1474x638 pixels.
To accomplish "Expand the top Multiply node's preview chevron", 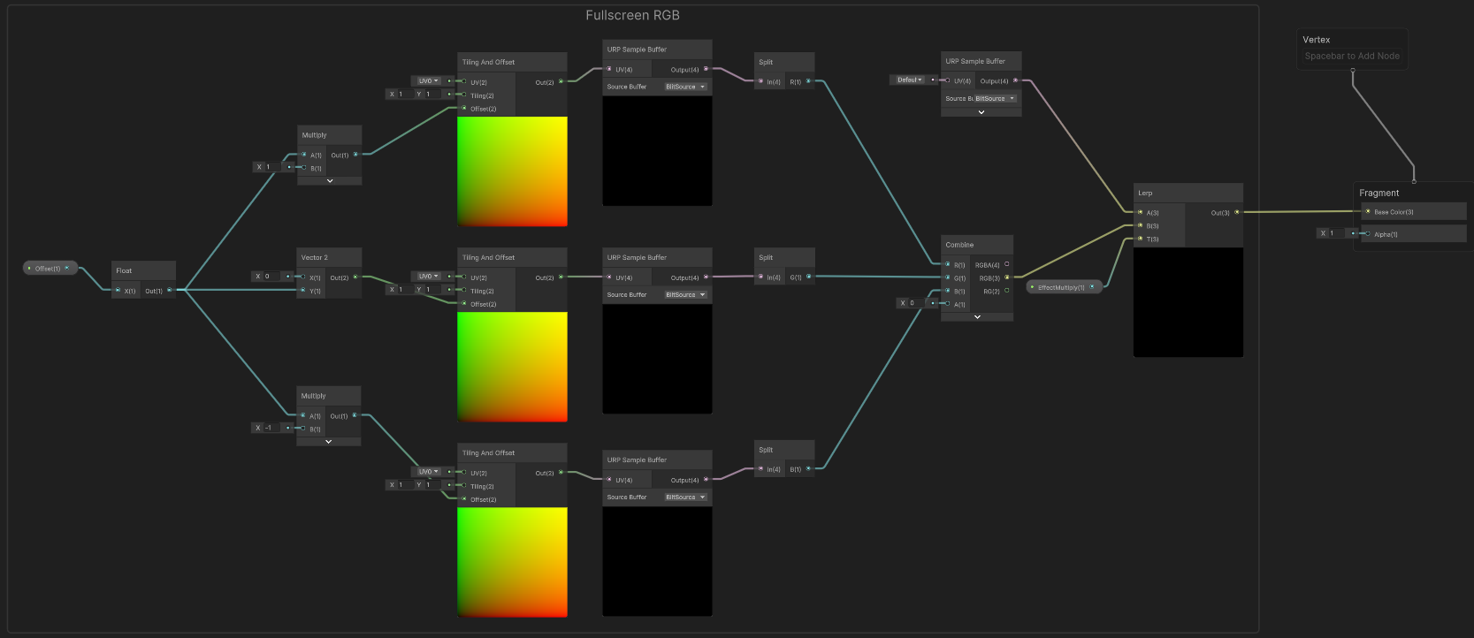I will coord(330,181).
